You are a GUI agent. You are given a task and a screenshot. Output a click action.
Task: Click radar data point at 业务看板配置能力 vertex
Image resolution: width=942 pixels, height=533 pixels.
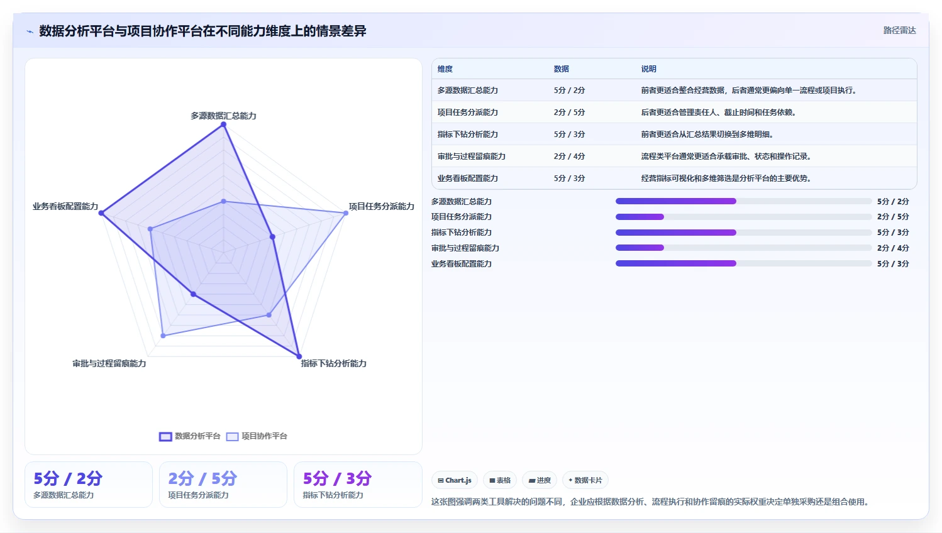[101, 213]
